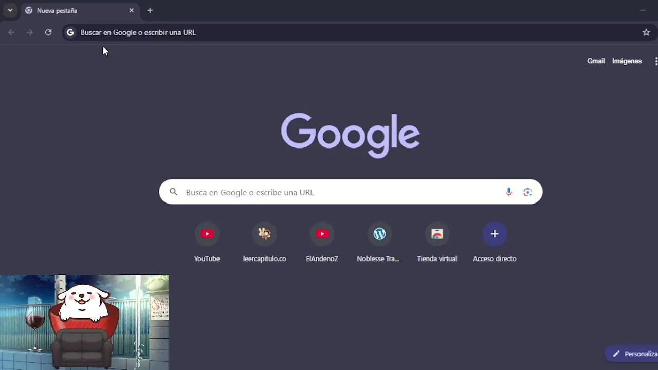Click the Google logo

pos(351,135)
